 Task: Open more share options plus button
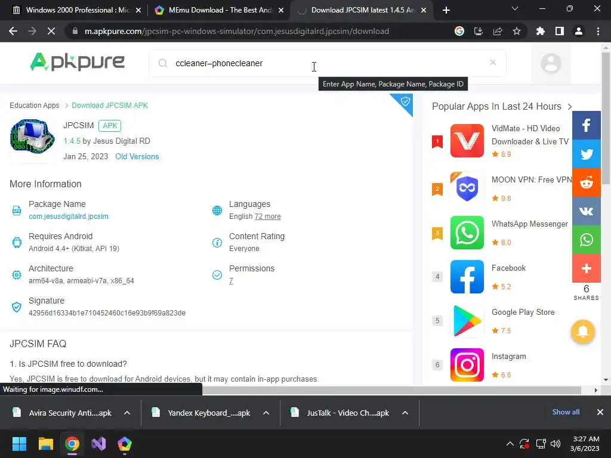(x=586, y=268)
